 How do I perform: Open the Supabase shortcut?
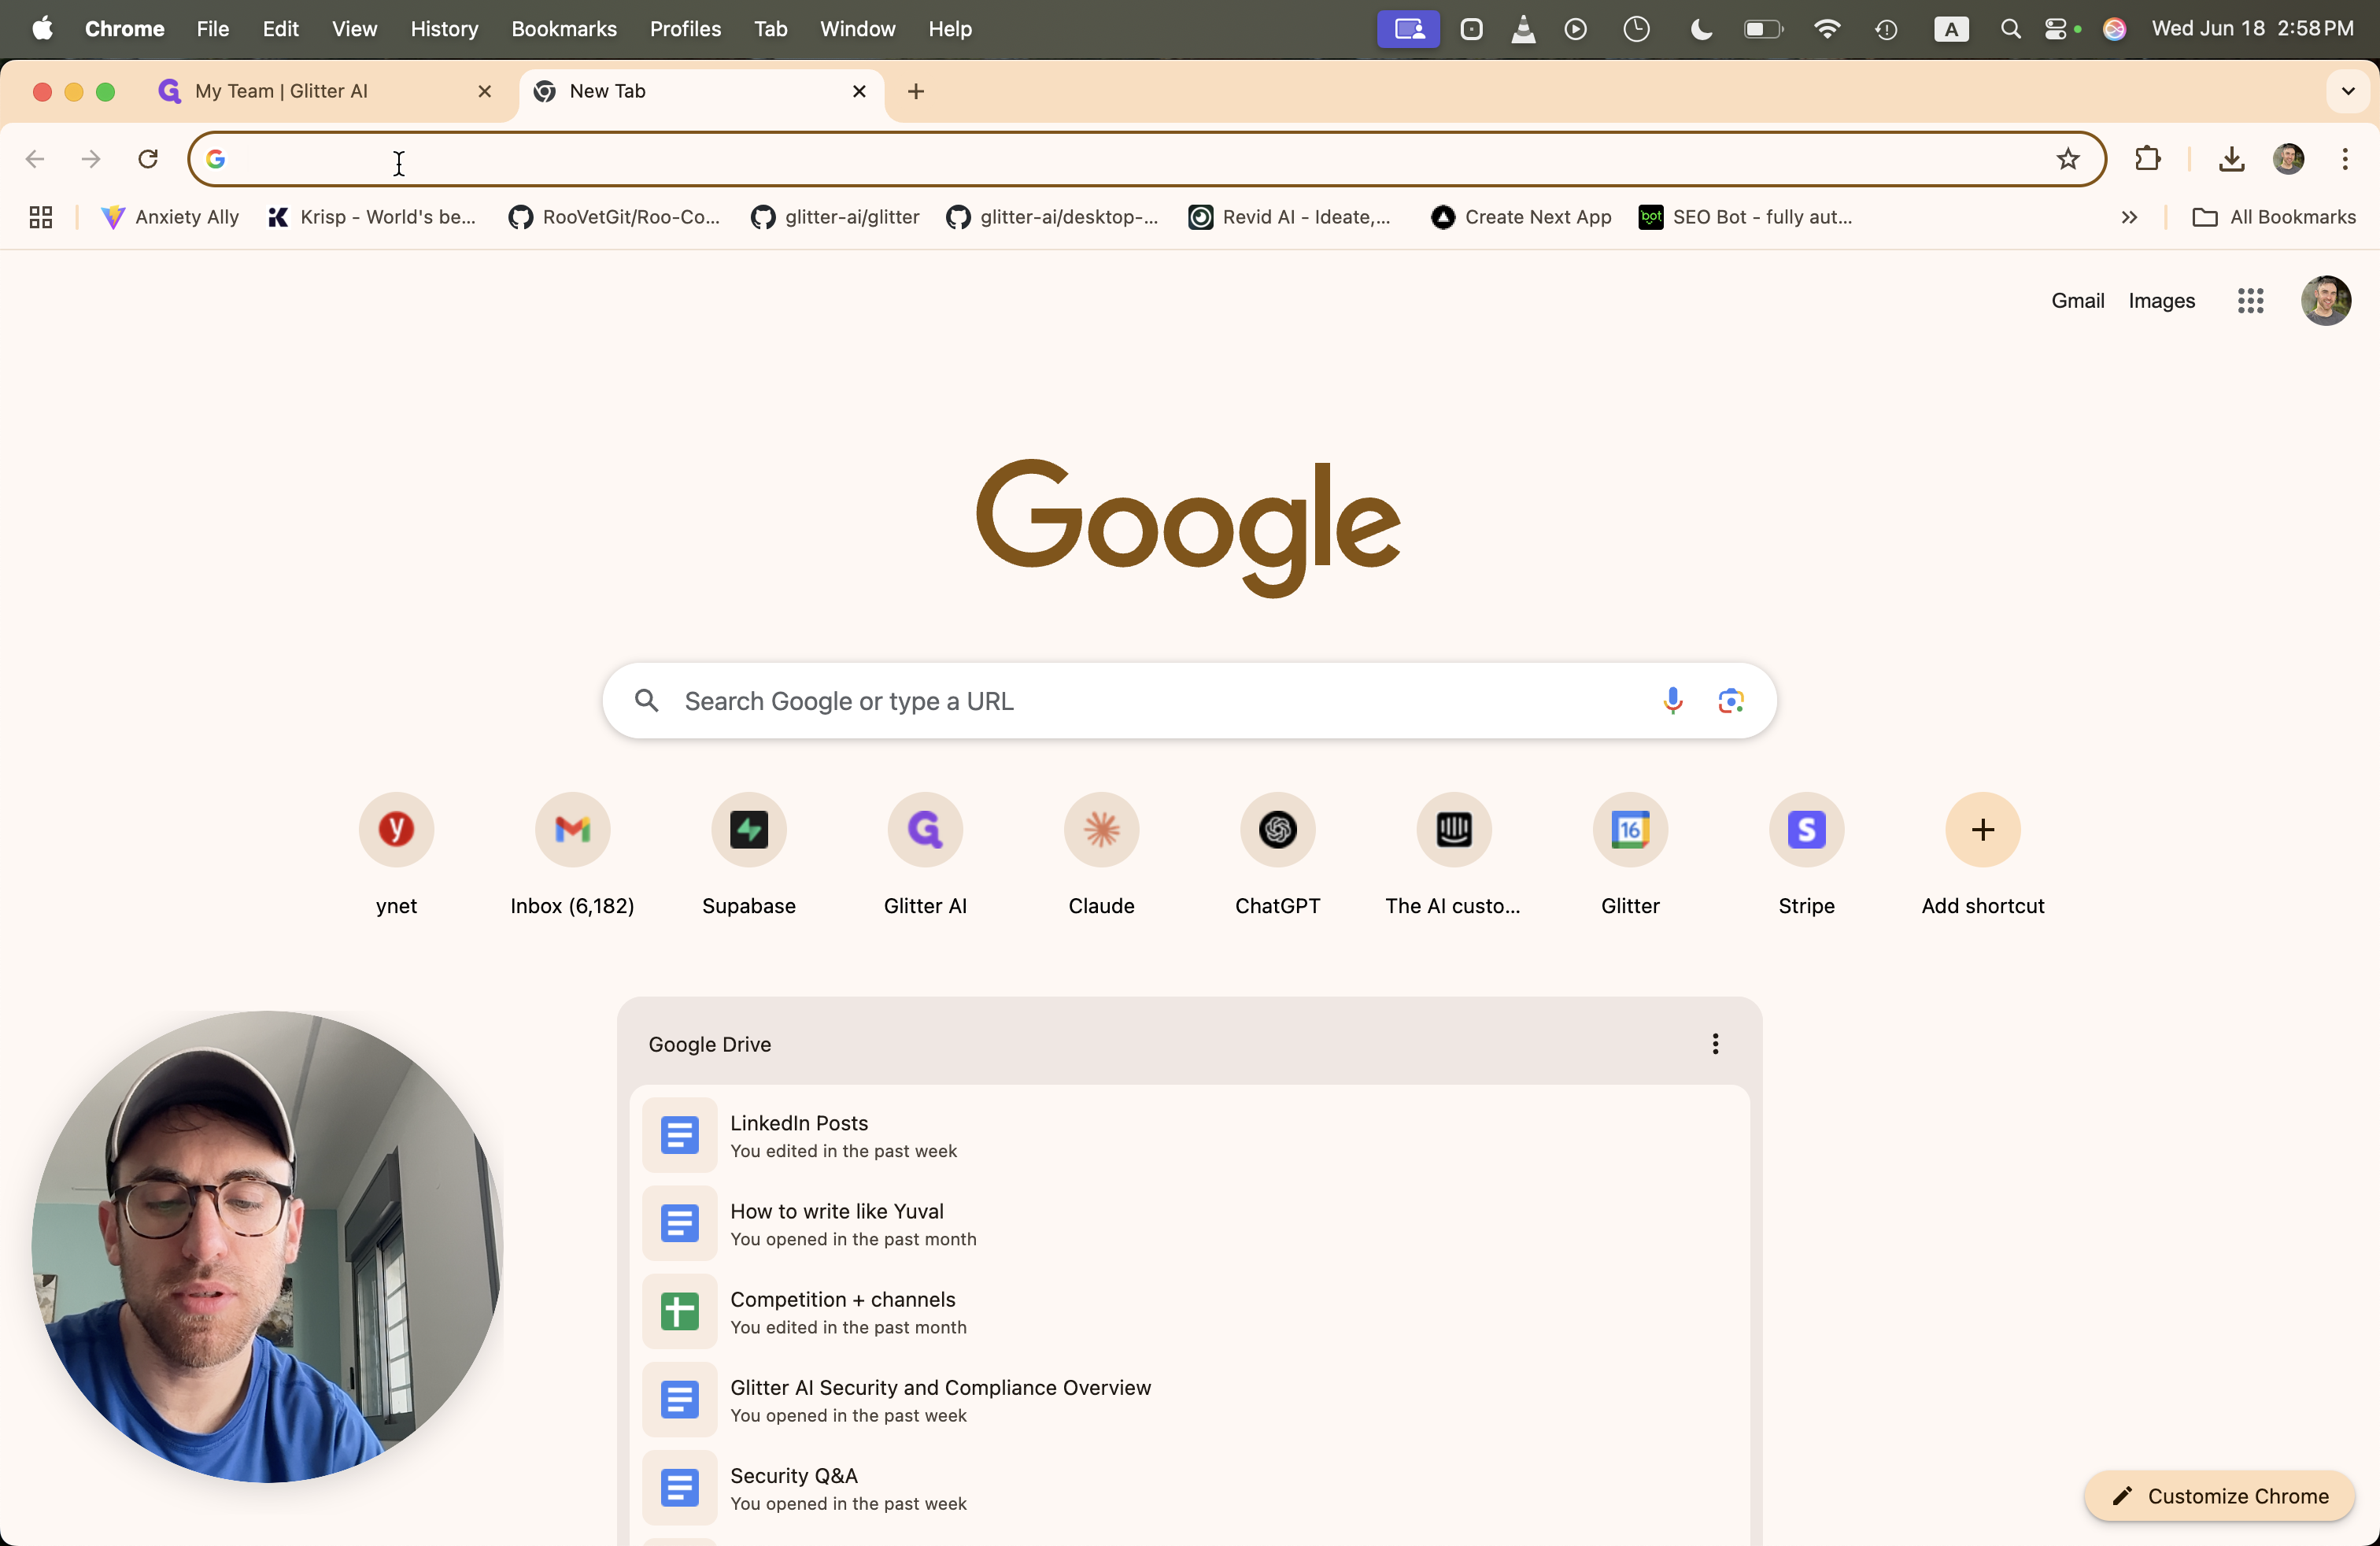(748, 830)
